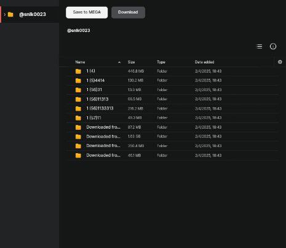
Task: Sort by the Date added column
Action: (204, 62)
